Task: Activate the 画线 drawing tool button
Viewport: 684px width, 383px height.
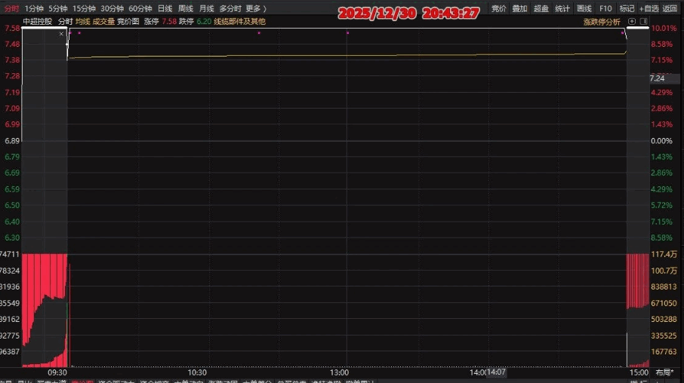Action: tap(584, 9)
